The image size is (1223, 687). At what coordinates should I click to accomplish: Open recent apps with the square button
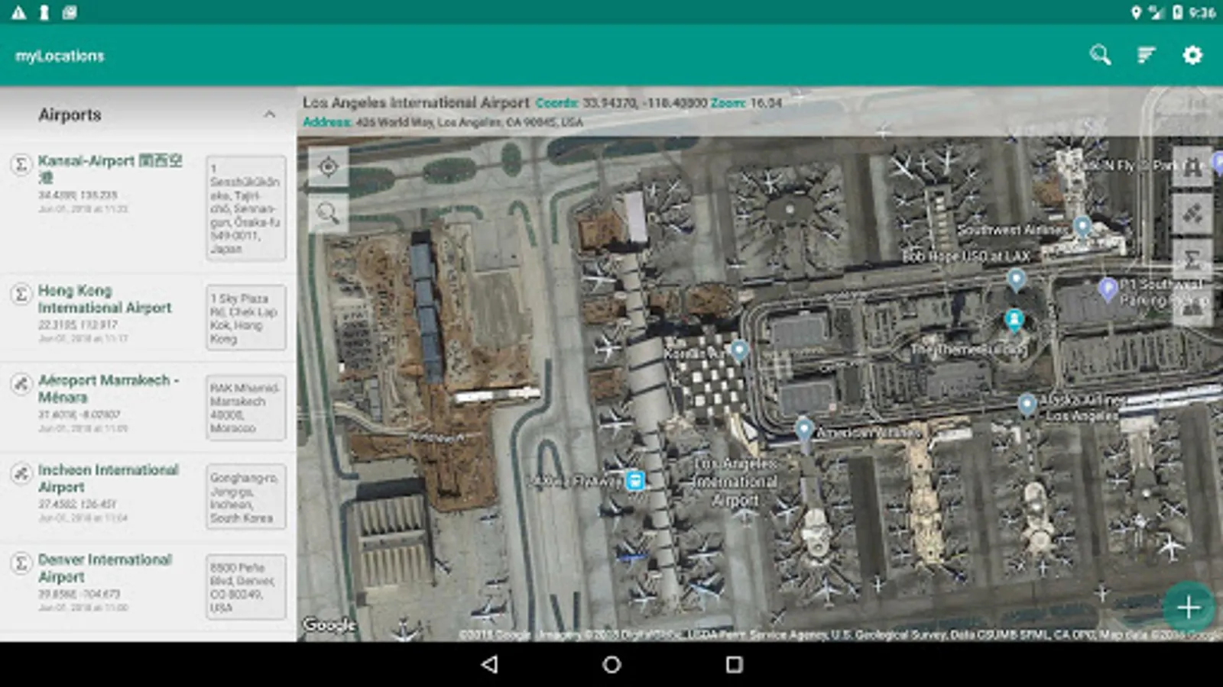[x=734, y=664]
